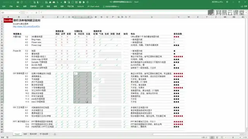Select the 更多资源 worksheet tab
The width and height of the screenshot is (248, 139).
(x=33, y=134)
